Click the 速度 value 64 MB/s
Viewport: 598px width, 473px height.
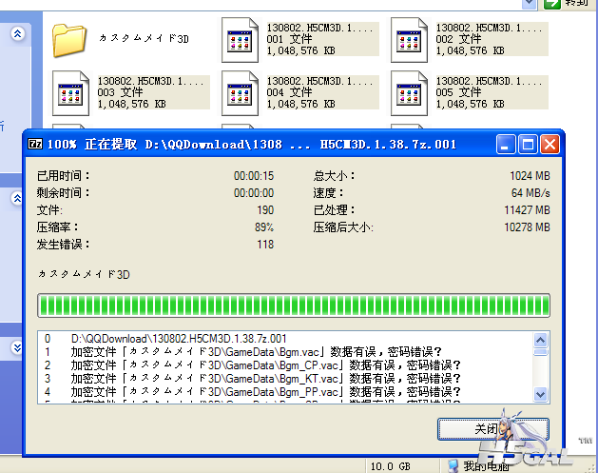[530, 193]
